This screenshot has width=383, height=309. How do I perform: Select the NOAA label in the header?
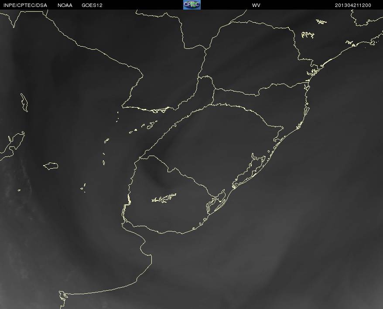coord(65,5)
